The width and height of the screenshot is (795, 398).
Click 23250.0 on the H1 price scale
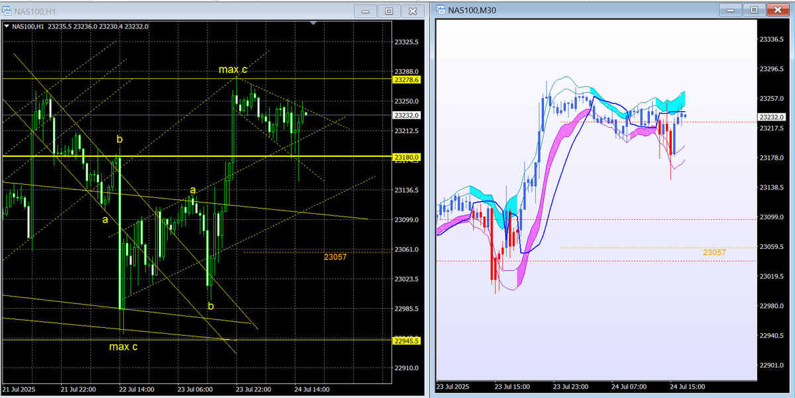click(x=407, y=101)
